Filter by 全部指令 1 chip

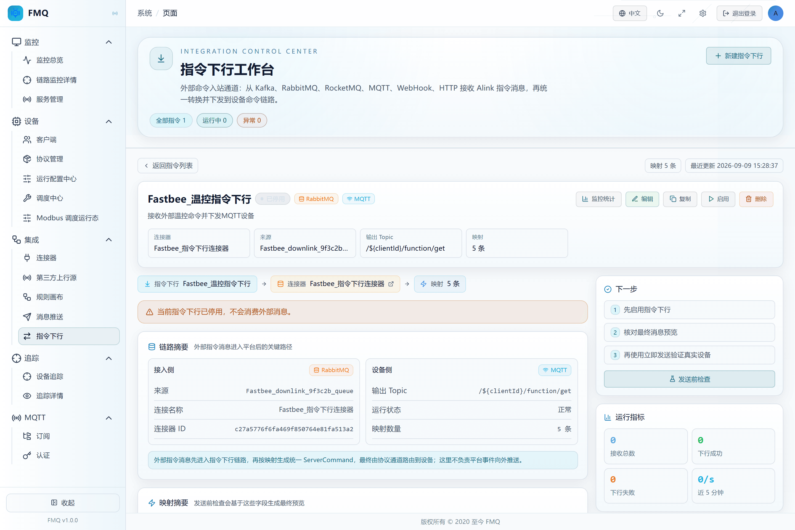171,120
